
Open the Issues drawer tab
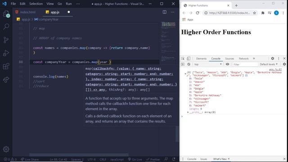(x=203, y=159)
